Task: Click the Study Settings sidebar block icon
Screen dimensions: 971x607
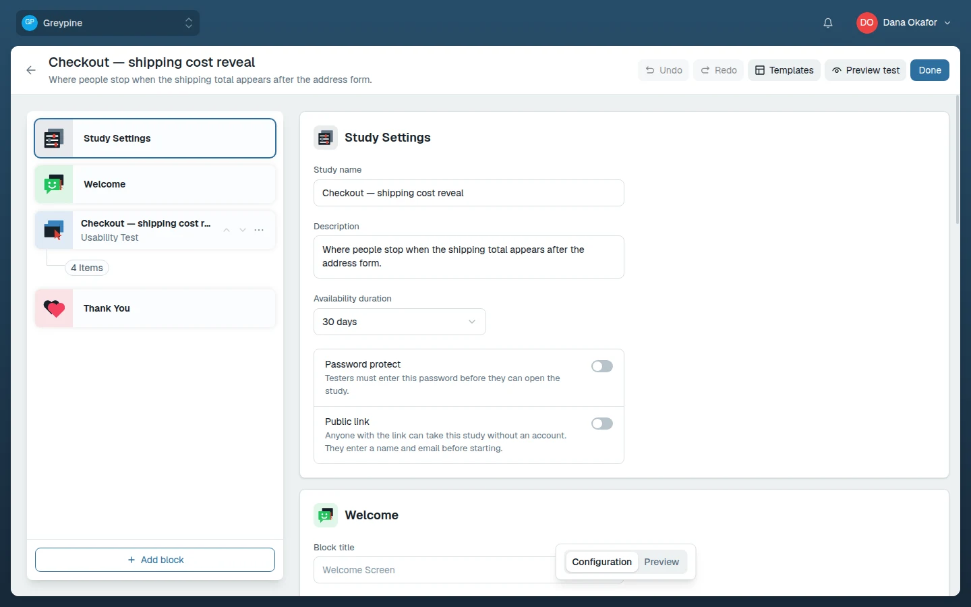Action: 54,138
